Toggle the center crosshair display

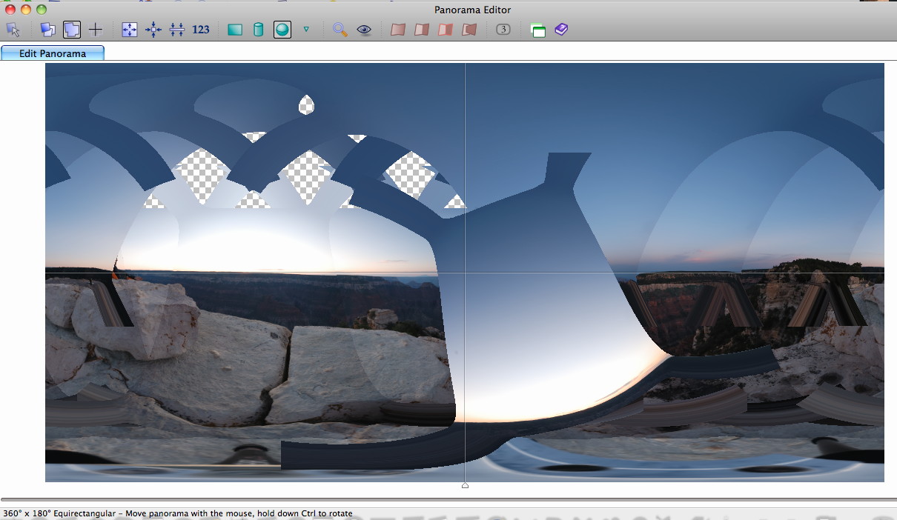96,30
